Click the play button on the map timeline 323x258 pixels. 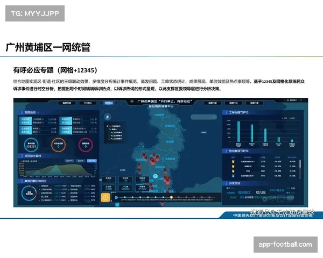(x=116, y=197)
